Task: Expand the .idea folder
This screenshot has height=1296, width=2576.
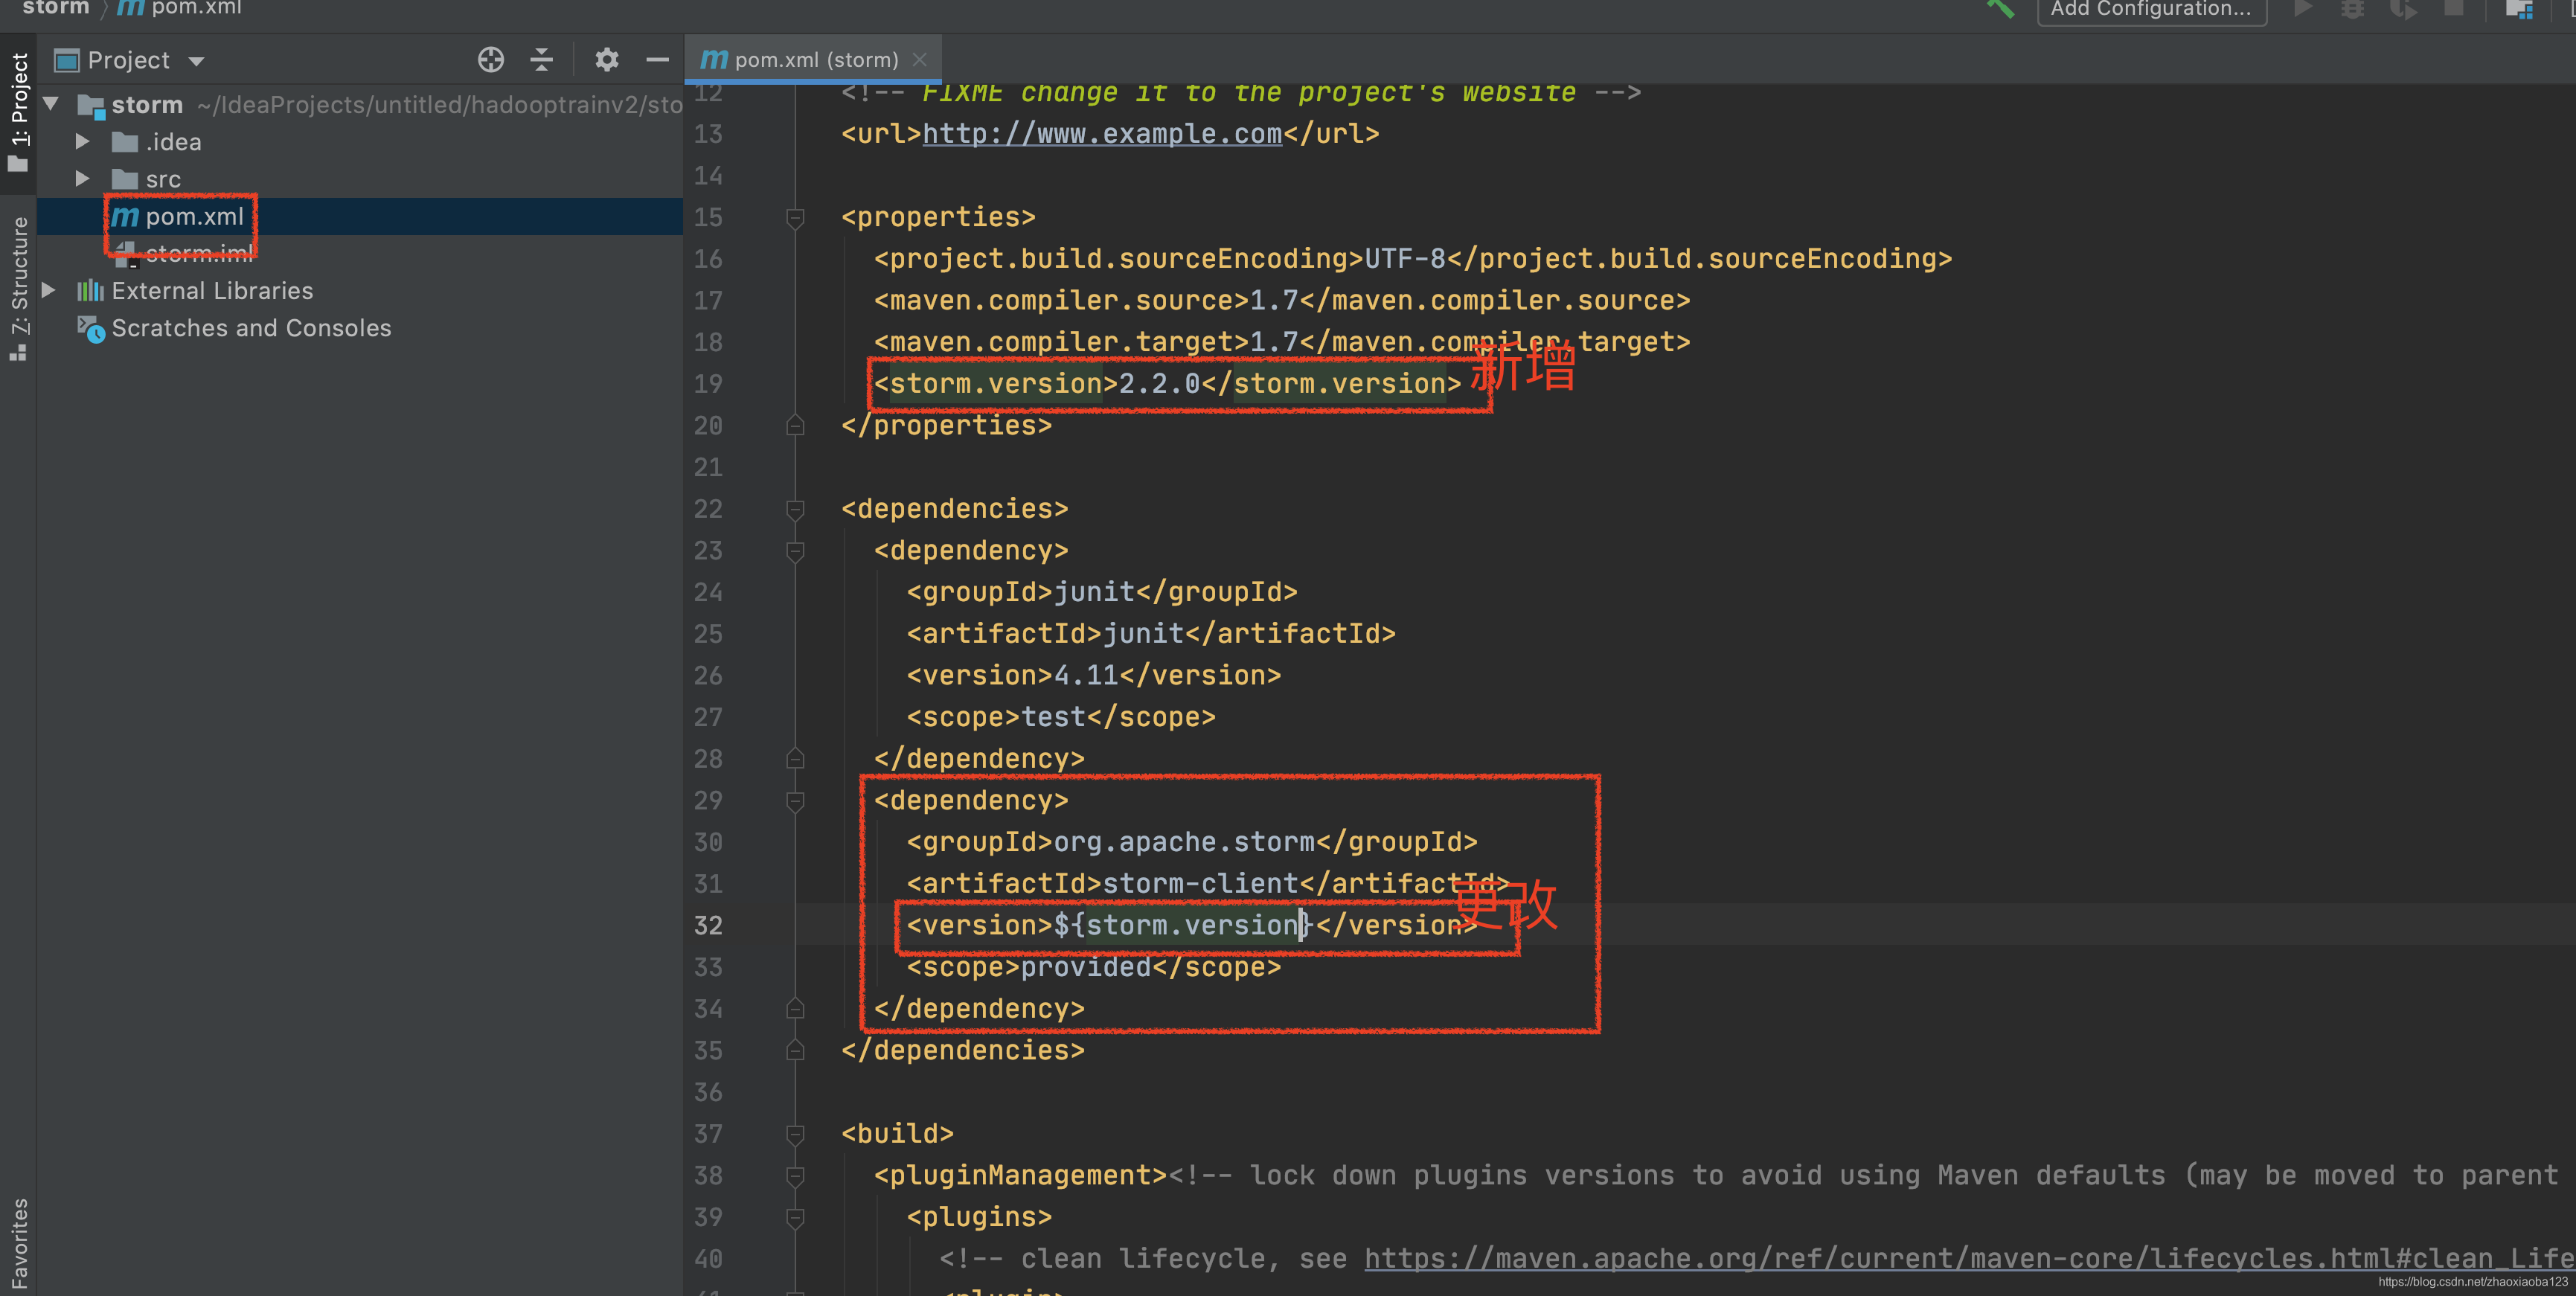Action: point(83,142)
